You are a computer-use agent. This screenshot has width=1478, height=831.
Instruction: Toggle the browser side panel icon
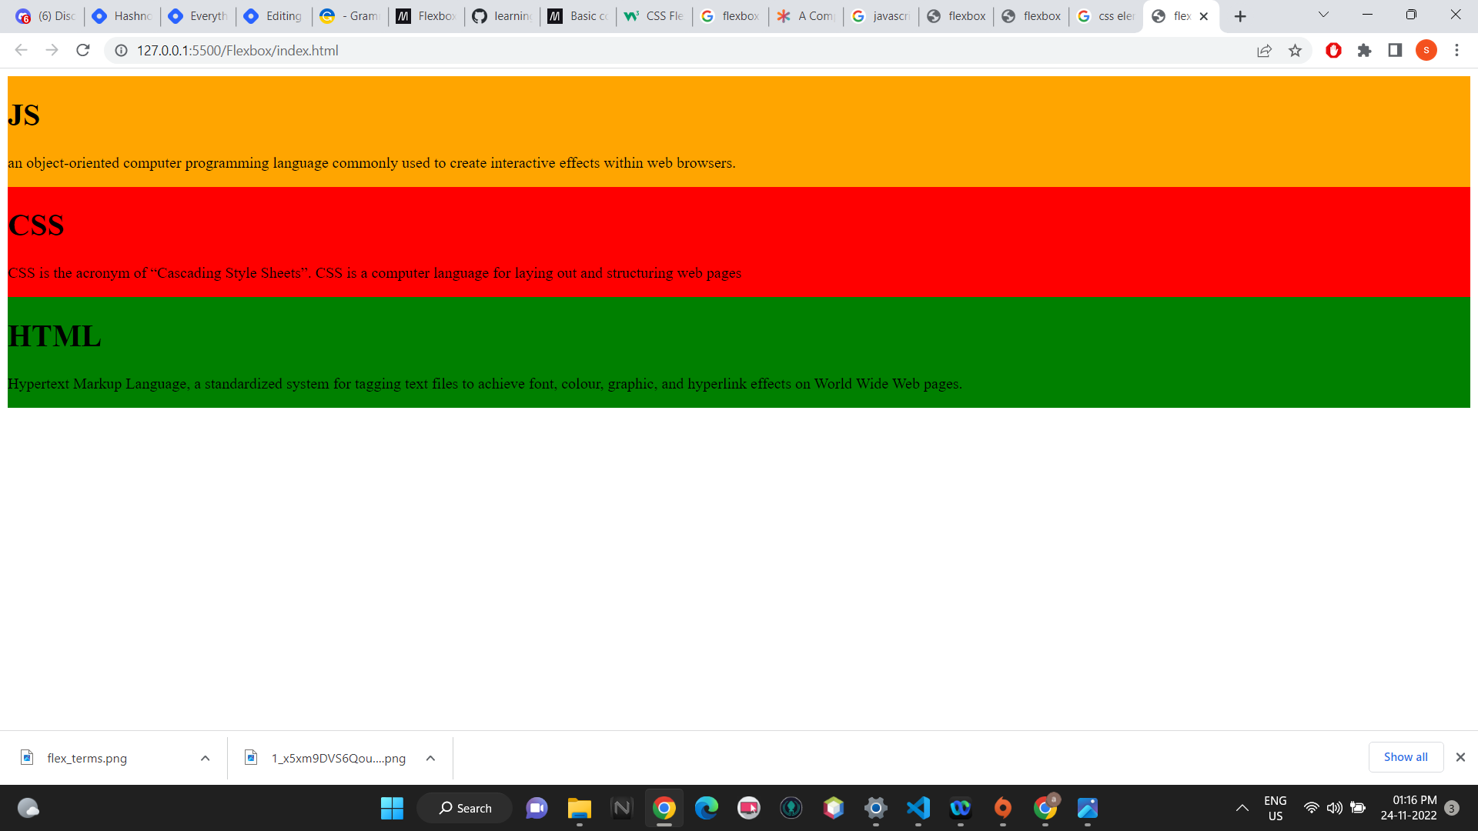click(x=1395, y=51)
